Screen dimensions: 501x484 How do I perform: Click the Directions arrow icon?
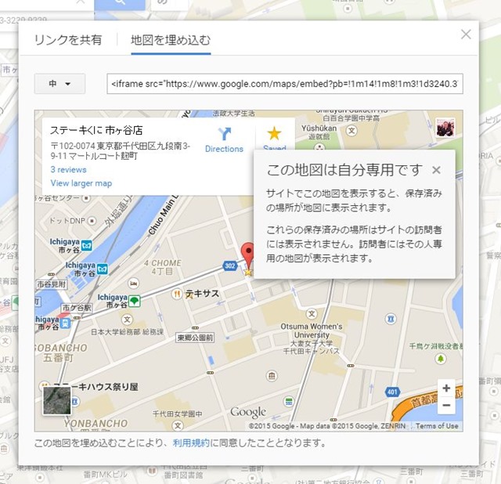point(225,134)
